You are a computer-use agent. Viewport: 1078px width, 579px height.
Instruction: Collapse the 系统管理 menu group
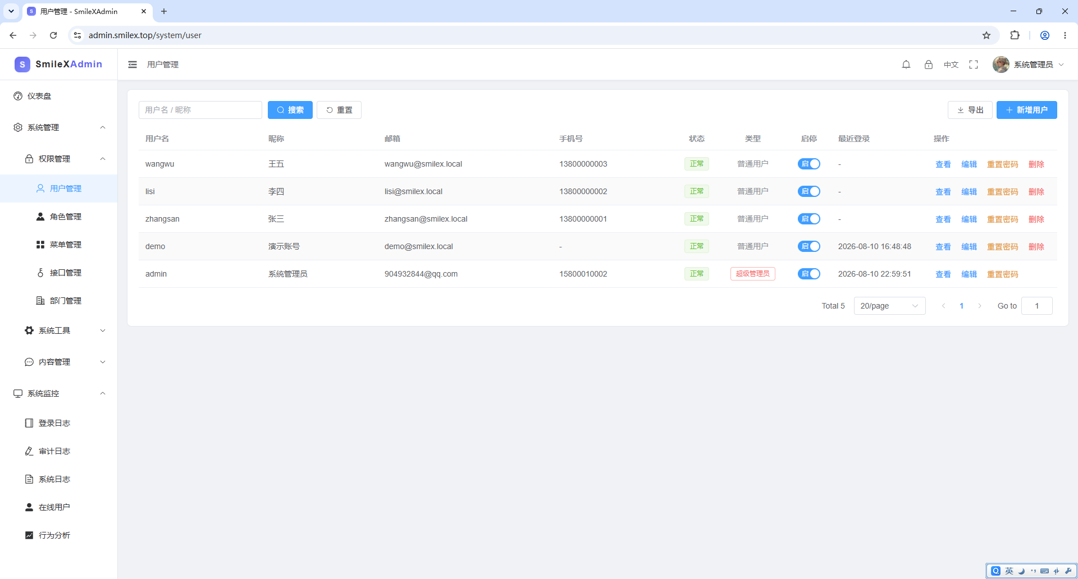pos(59,127)
